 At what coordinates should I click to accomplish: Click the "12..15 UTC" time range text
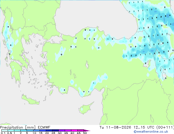[x=144, y=127]
